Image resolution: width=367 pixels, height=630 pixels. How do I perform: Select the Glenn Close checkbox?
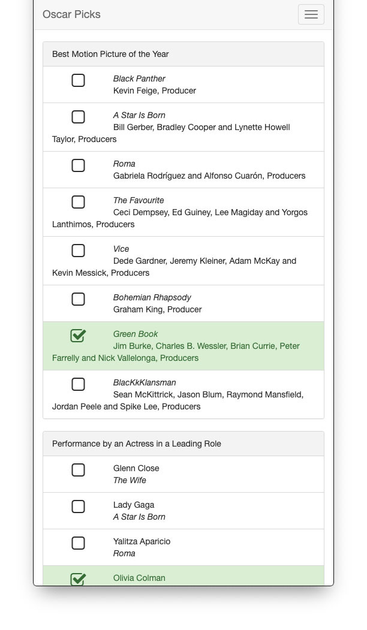78,470
